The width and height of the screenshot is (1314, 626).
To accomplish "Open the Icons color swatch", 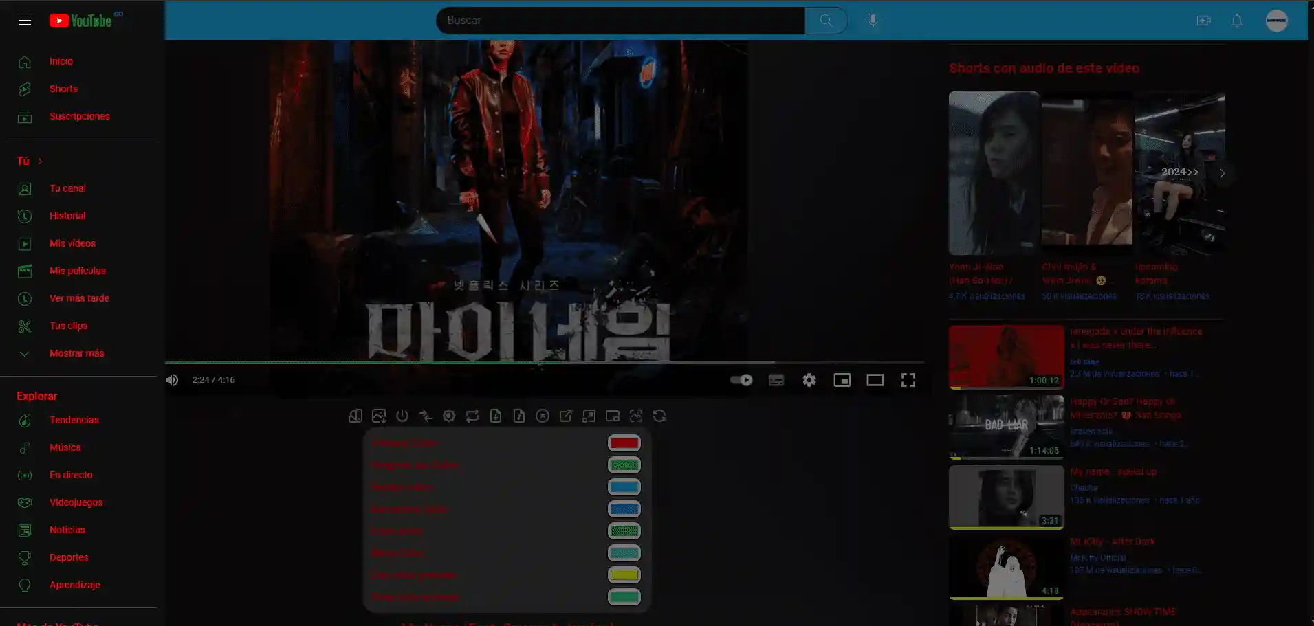I will coord(624,531).
